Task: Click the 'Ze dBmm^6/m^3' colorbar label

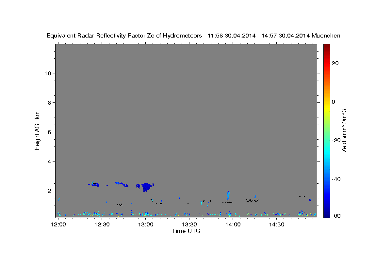Action: (x=344, y=130)
